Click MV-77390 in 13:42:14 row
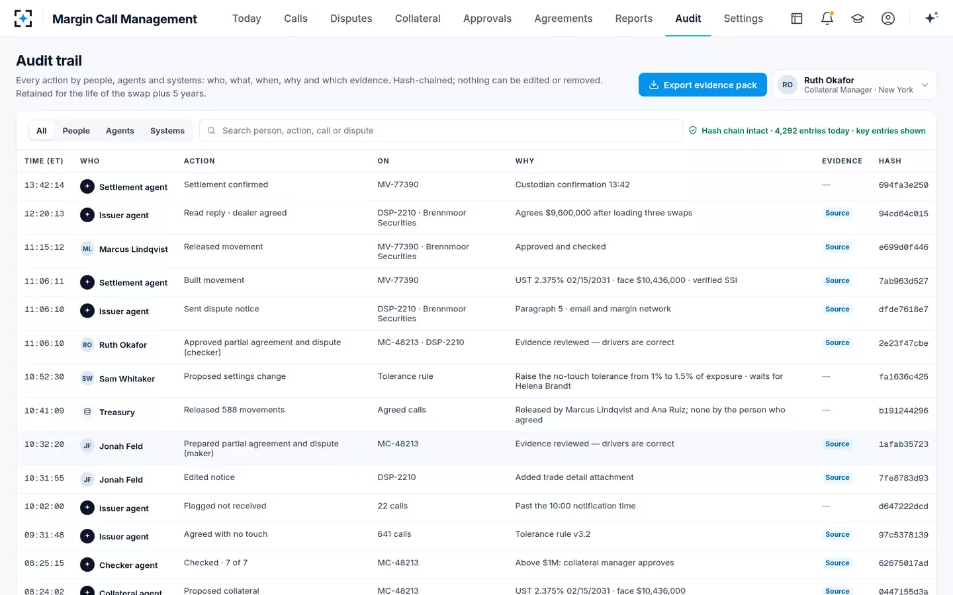Image resolution: width=953 pixels, height=595 pixels. click(398, 184)
